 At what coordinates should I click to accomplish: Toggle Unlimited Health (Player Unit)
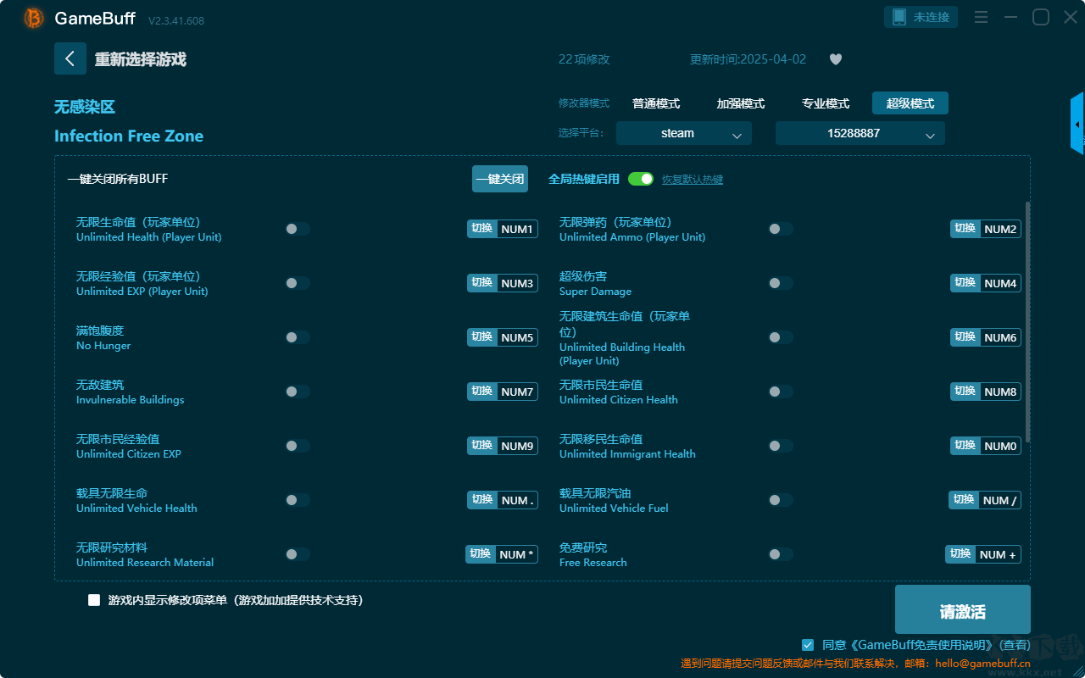click(298, 229)
